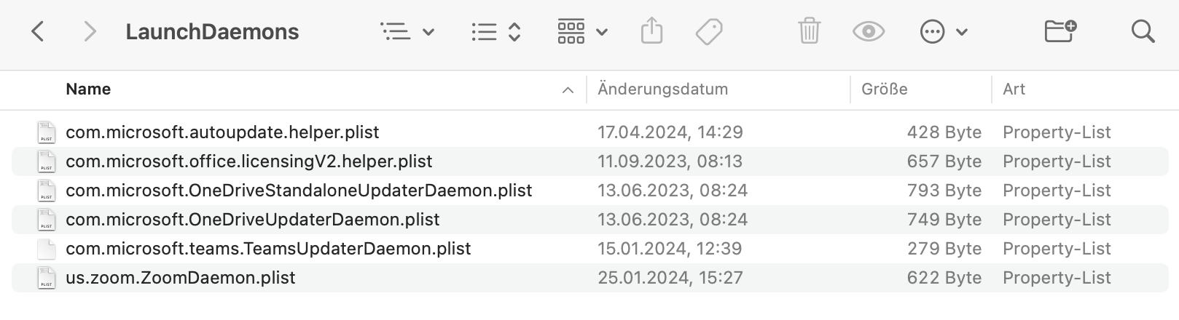Screen dimensions: 1179x320
Task: Sort files by Größe column
Action: click(884, 89)
